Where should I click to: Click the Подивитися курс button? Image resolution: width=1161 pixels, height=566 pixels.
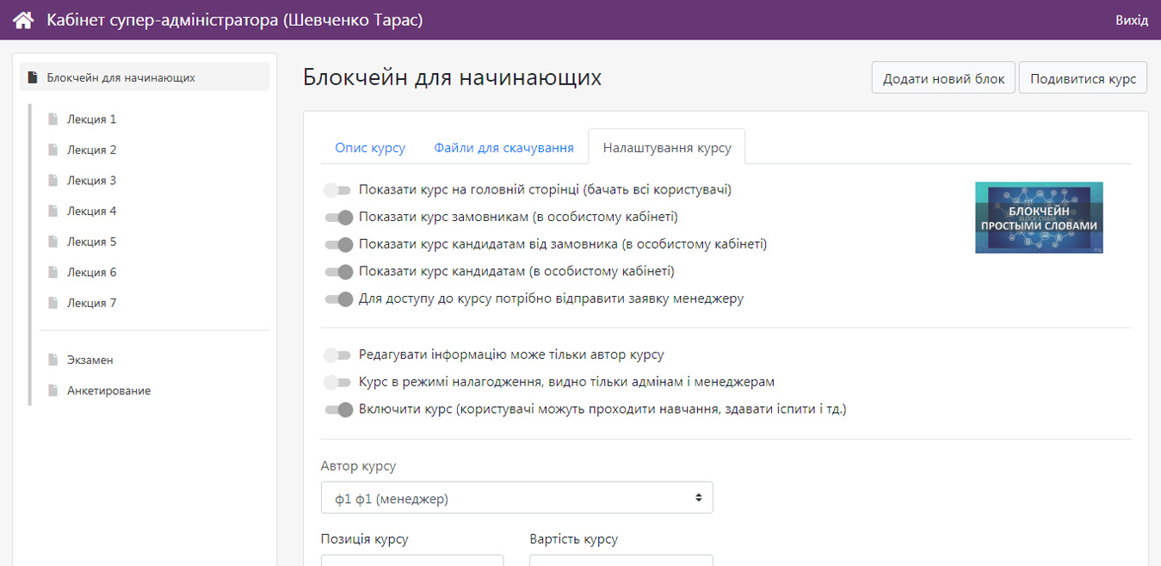tap(1083, 78)
